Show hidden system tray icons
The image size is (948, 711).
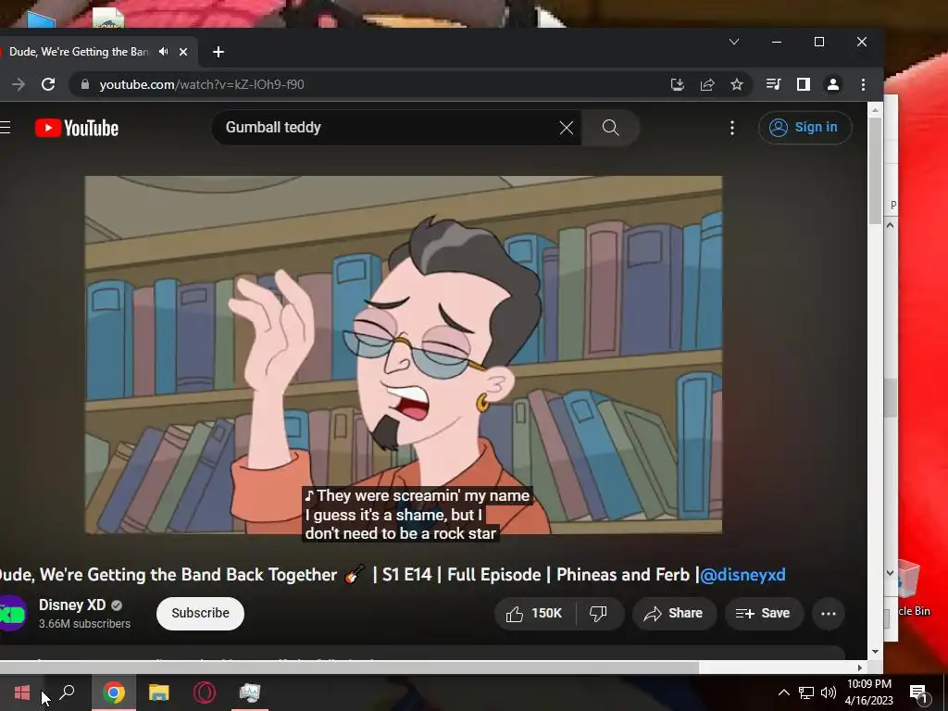pyautogui.click(x=783, y=692)
